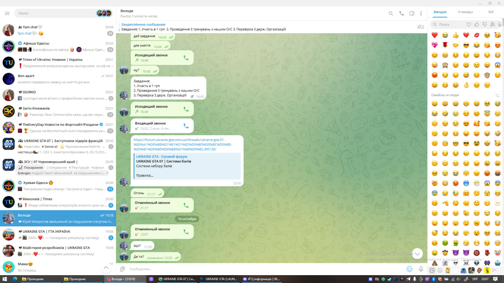Screen dimensions: 504x283
Task: Open the fam chat conversation
Action: [x=58, y=30]
